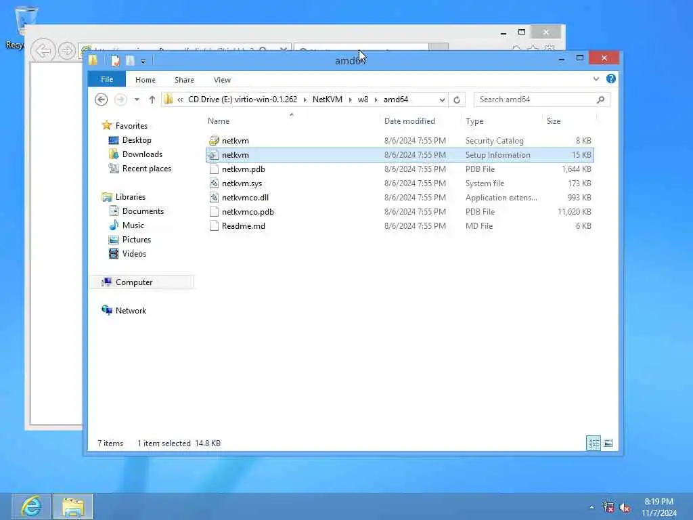Viewport: 693px width, 520px height.
Task: Open the address bar history dropdown
Action: (442, 100)
